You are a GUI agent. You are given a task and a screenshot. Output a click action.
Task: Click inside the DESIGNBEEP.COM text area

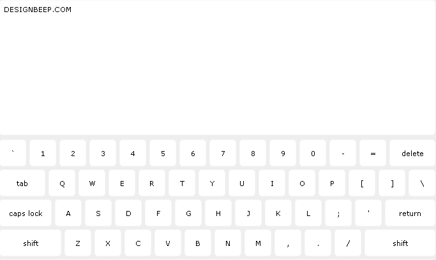[x=218, y=68]
